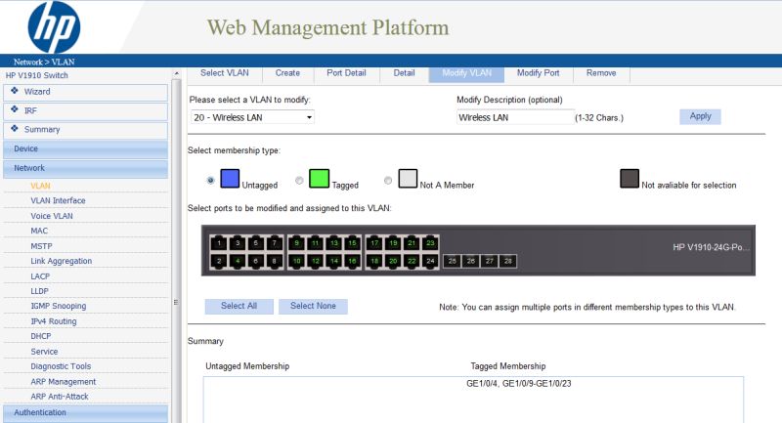782x423 pixels.
Task: Open the Create tab
Action: tap(287, 72)
